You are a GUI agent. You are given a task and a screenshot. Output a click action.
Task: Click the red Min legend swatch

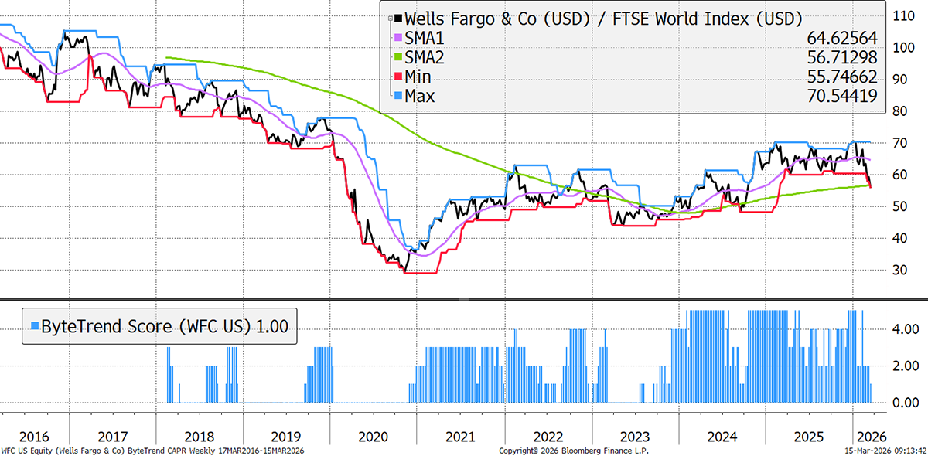pos(398,77)
